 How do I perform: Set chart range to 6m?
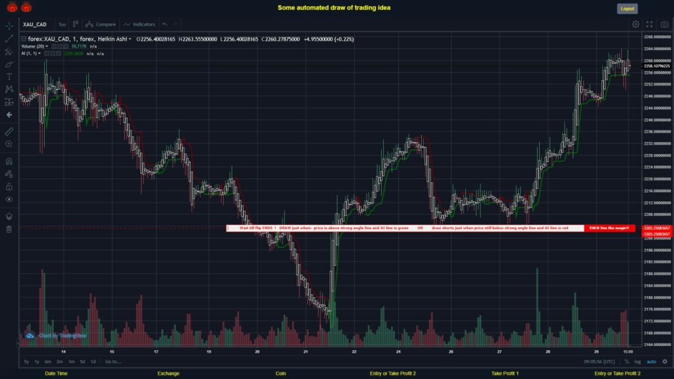[47, 362]
